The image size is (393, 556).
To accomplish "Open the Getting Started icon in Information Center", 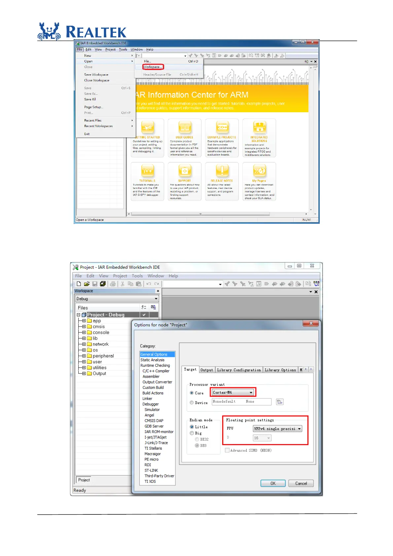I will (x=148, y=127).
